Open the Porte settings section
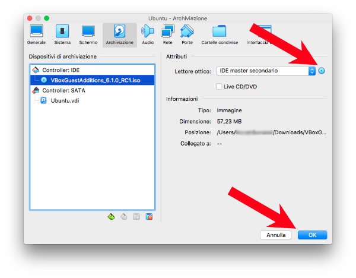 coord(187,35)
